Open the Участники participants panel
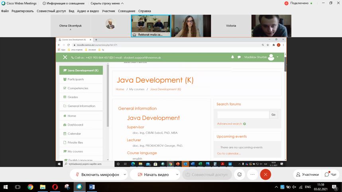This screenshot has height=192, width=342. 307,175
